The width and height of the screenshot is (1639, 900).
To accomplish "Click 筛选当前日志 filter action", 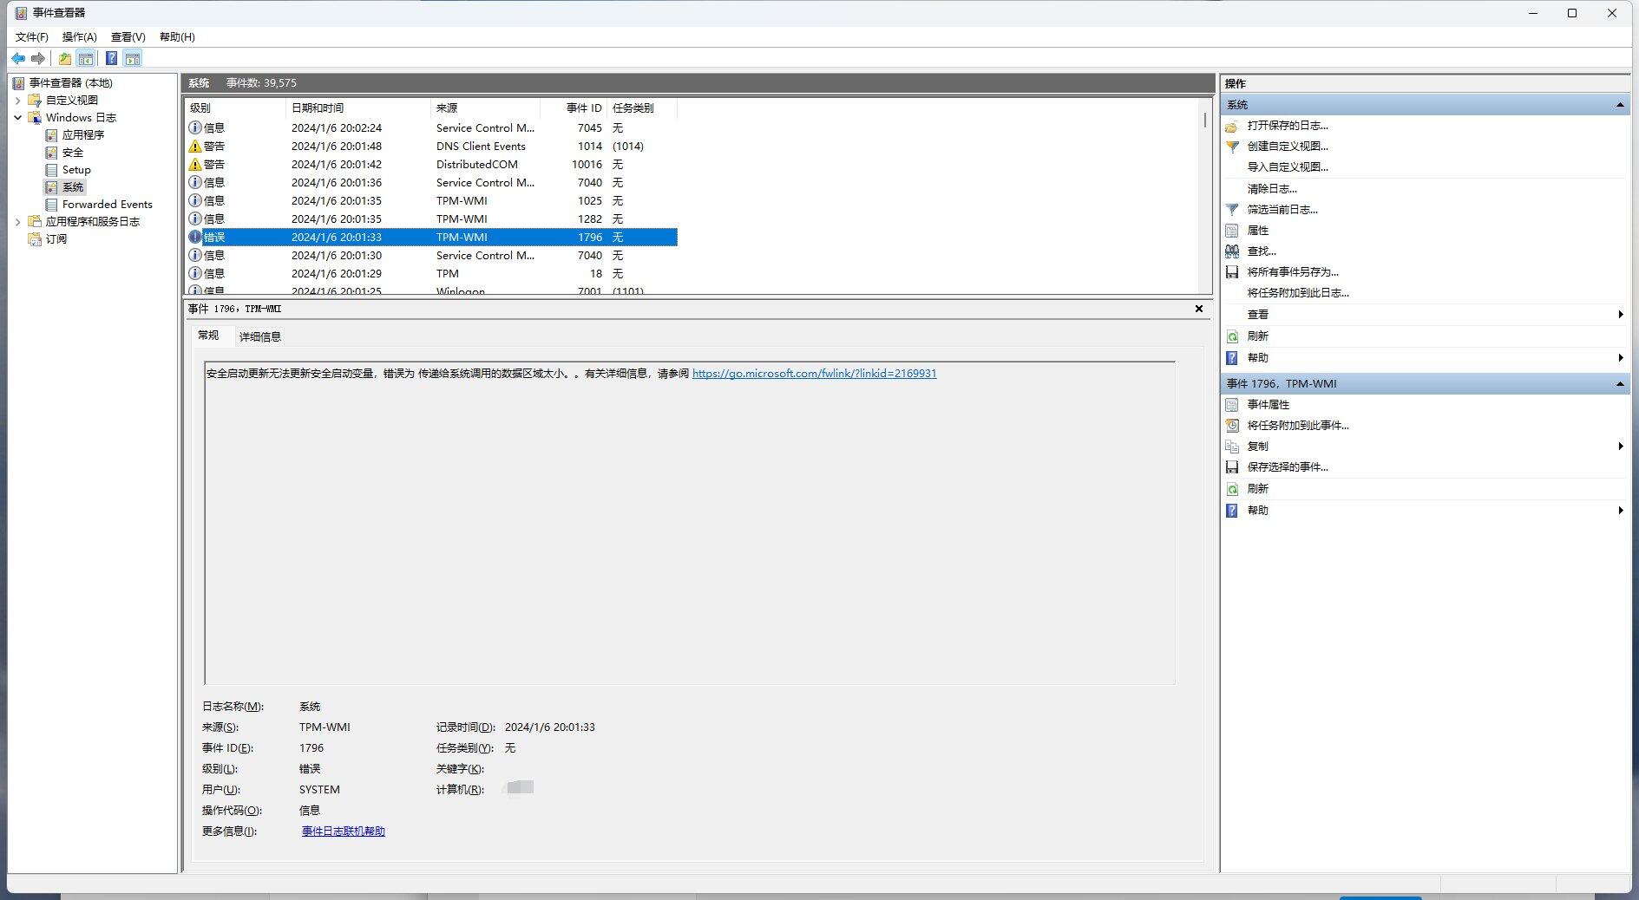I will point(1282,209).
